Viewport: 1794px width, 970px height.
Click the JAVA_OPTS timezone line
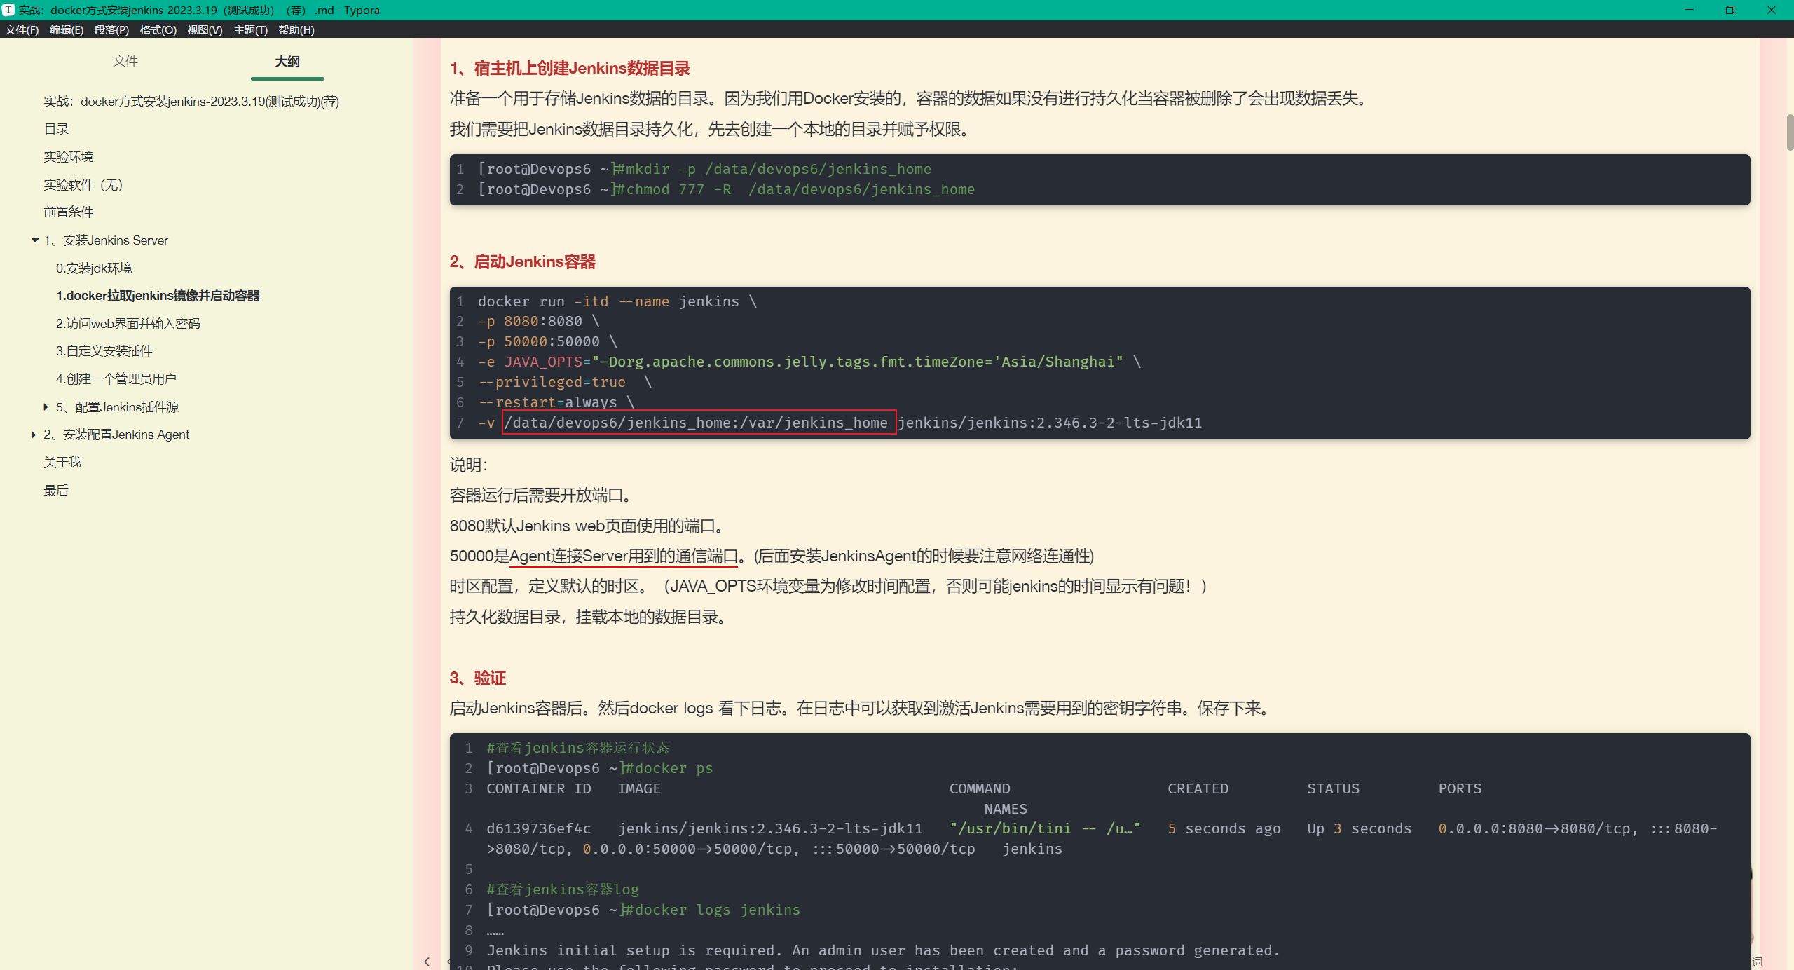click(x=809, y=362)
